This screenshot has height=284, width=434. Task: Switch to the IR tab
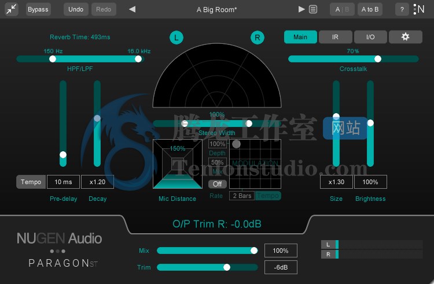pos(335,37)
